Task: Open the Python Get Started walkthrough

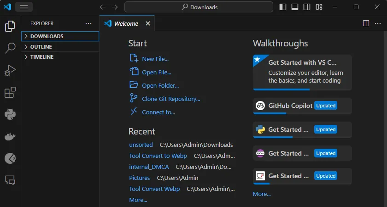Action: pyautogui.click(x=302, y=130)
